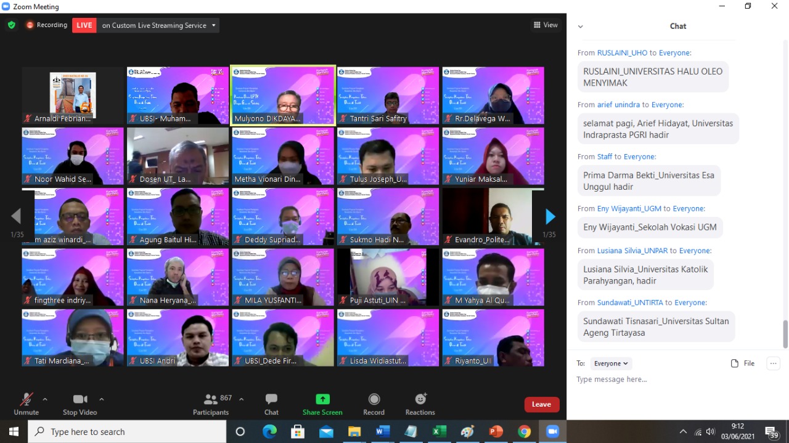This screenshot has height=443, width=789.
Task: Select Evandro_Polite video tile
Action: 493,216
